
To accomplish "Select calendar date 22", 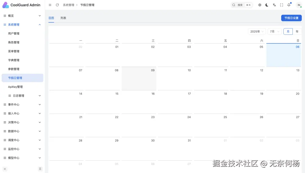I will click(x=103, y=125).
